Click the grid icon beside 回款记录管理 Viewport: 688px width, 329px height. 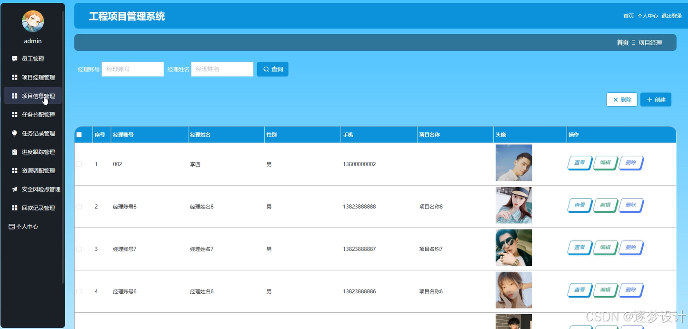[x=14, y=208]
